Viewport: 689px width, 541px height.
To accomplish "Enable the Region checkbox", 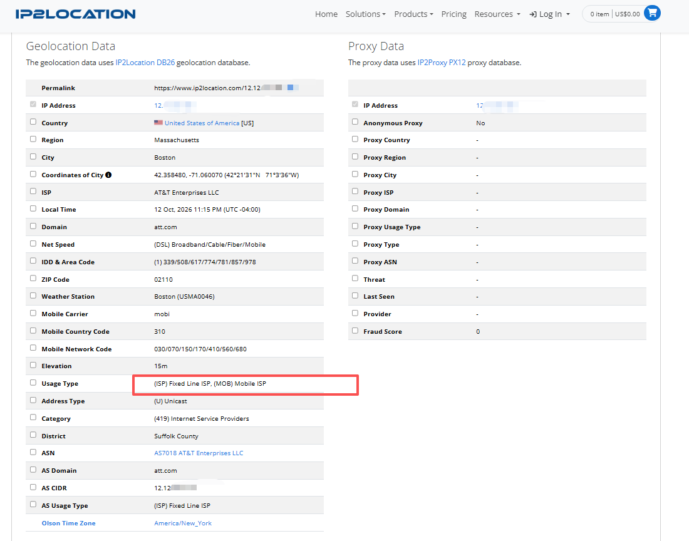I will point(33,139).
